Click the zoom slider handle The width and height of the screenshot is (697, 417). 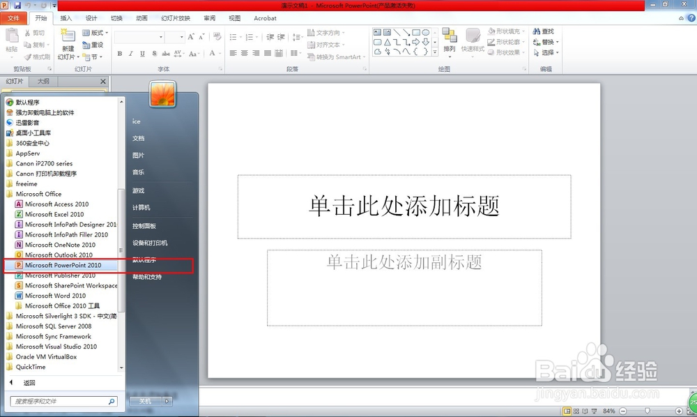(x=648, y=411)
